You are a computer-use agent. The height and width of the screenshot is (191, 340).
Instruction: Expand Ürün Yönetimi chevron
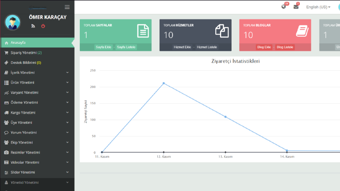(x=67, y=83)
